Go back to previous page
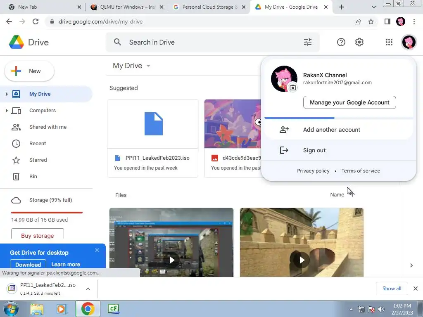 9,21
